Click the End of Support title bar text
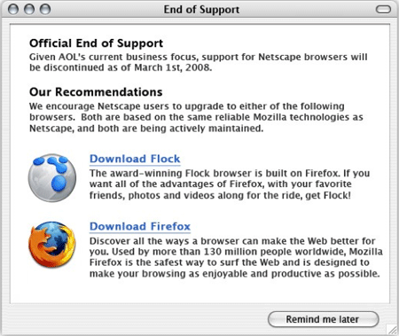The height and width of the screenshot is (336, 399). point(201,10)
